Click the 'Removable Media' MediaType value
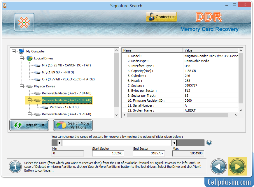The width and height of the screenshot is (254, 187). 197,61
